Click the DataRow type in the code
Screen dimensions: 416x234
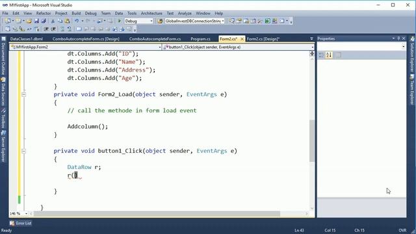(x=79, y=167)
